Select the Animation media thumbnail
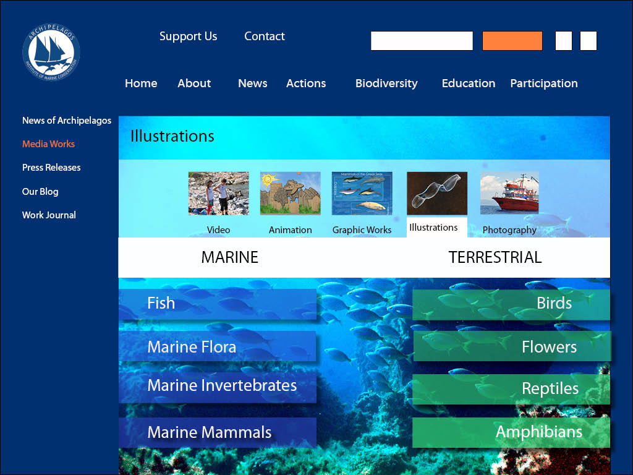The image size is (633, 475). tap(290, 193)
